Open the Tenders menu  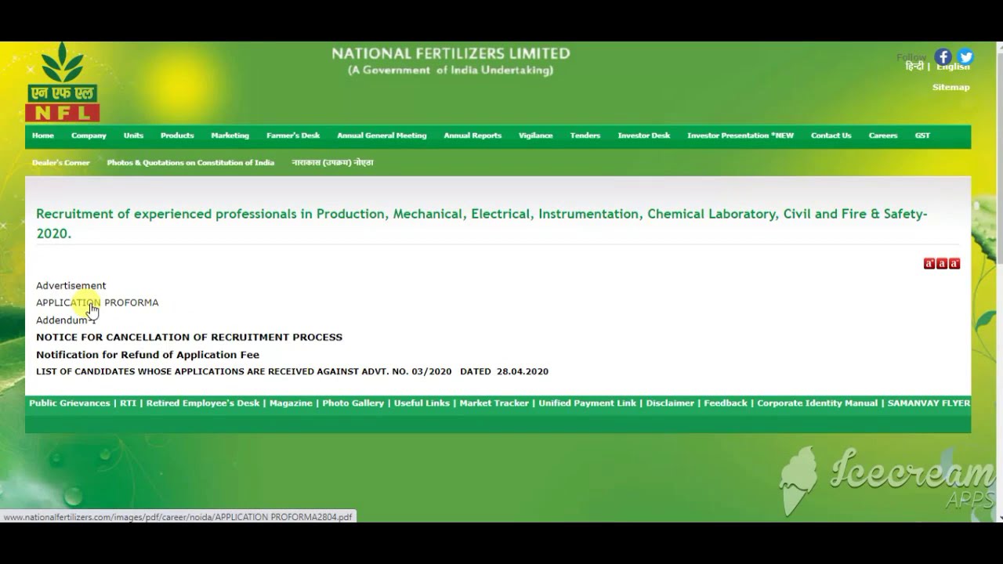[x=585, y=136]
